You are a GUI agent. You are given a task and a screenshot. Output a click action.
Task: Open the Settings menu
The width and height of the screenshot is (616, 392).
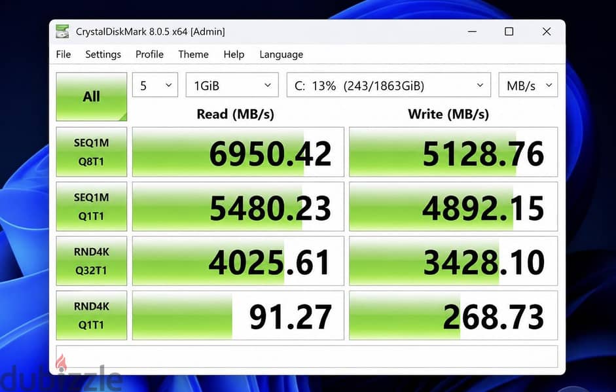tap(103, 54)
